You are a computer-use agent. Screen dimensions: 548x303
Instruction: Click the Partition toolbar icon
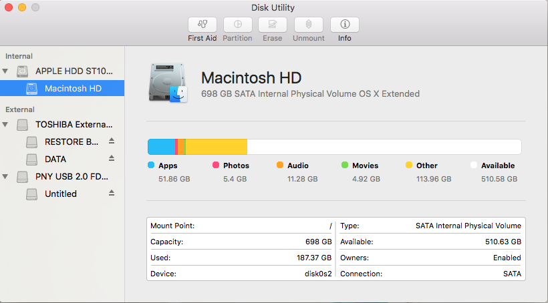click(237, 25)
